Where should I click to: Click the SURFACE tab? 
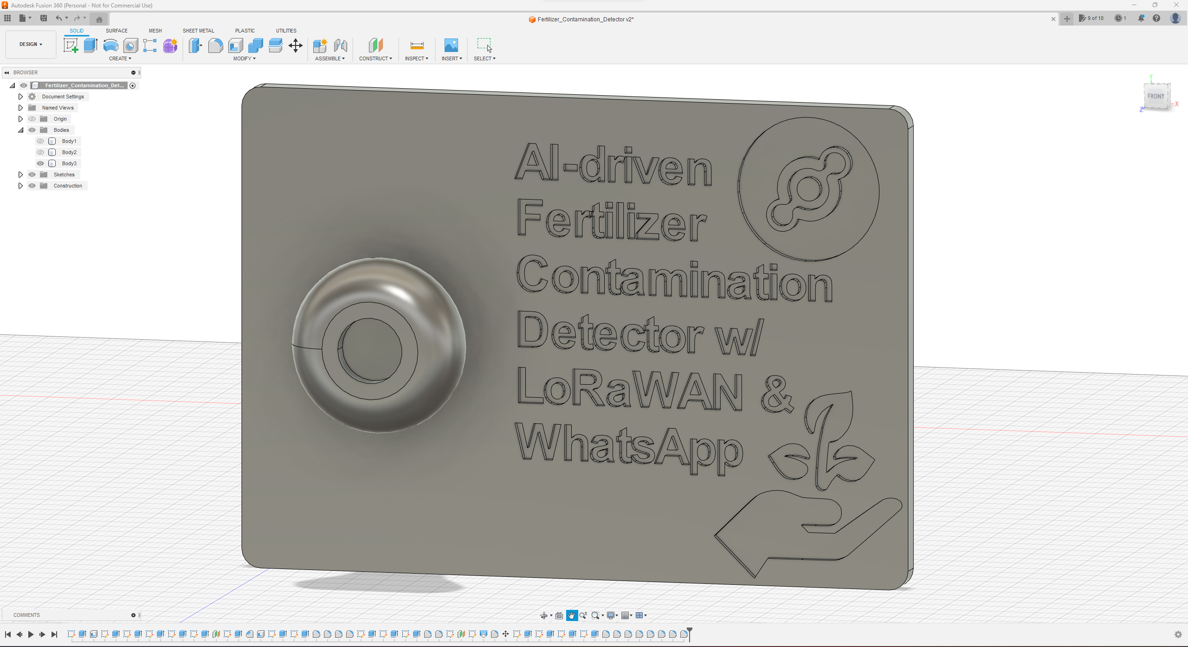pos(116,30)
